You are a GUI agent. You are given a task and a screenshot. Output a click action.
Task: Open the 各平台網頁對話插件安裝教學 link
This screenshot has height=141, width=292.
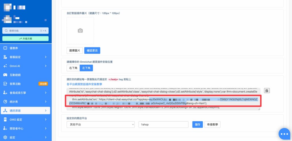coord(84,84)
